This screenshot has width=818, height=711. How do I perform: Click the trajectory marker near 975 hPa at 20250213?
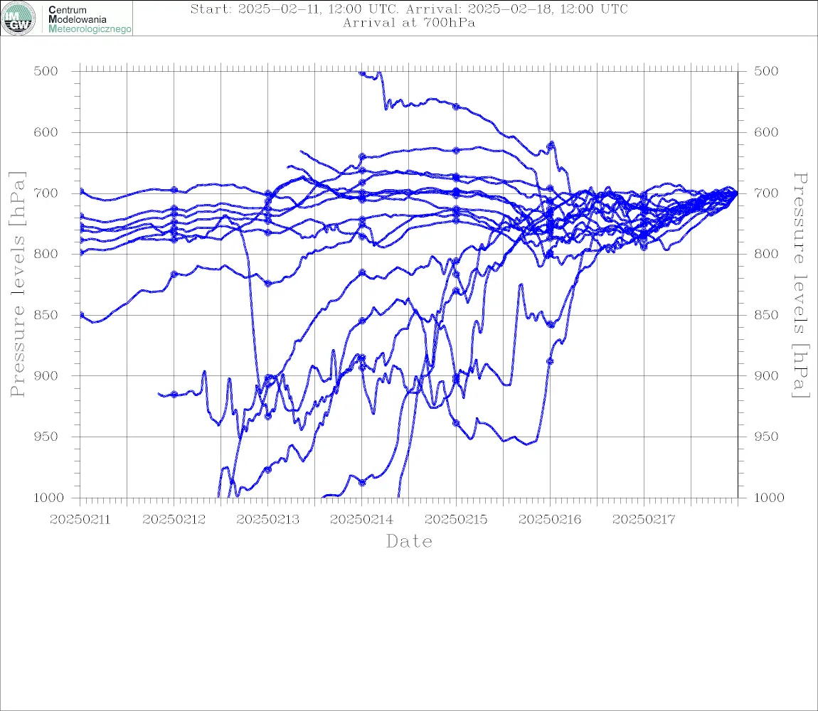click(268, 469)
